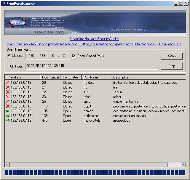
Task: Start scanning with the Scan button
Action: 172,56
